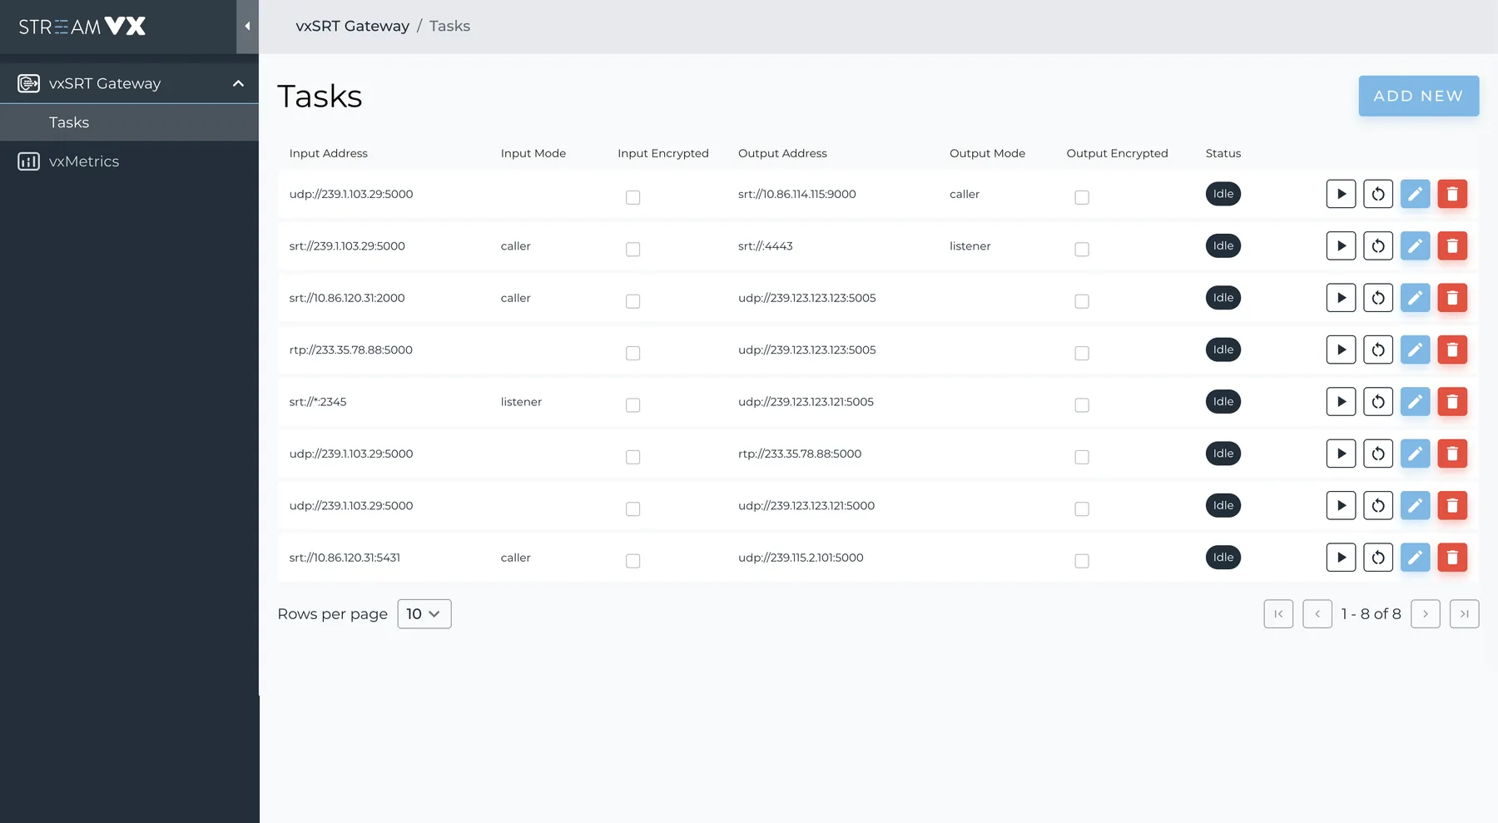Edit the srt://10.86.120.31:5431 task
This screenshot has width=1498, height=823.
tap(1415, 558)
